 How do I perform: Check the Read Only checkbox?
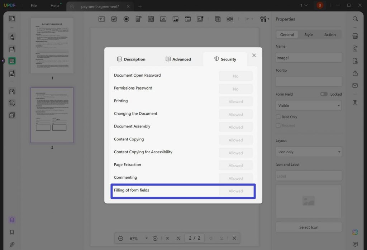click(278, 117)
